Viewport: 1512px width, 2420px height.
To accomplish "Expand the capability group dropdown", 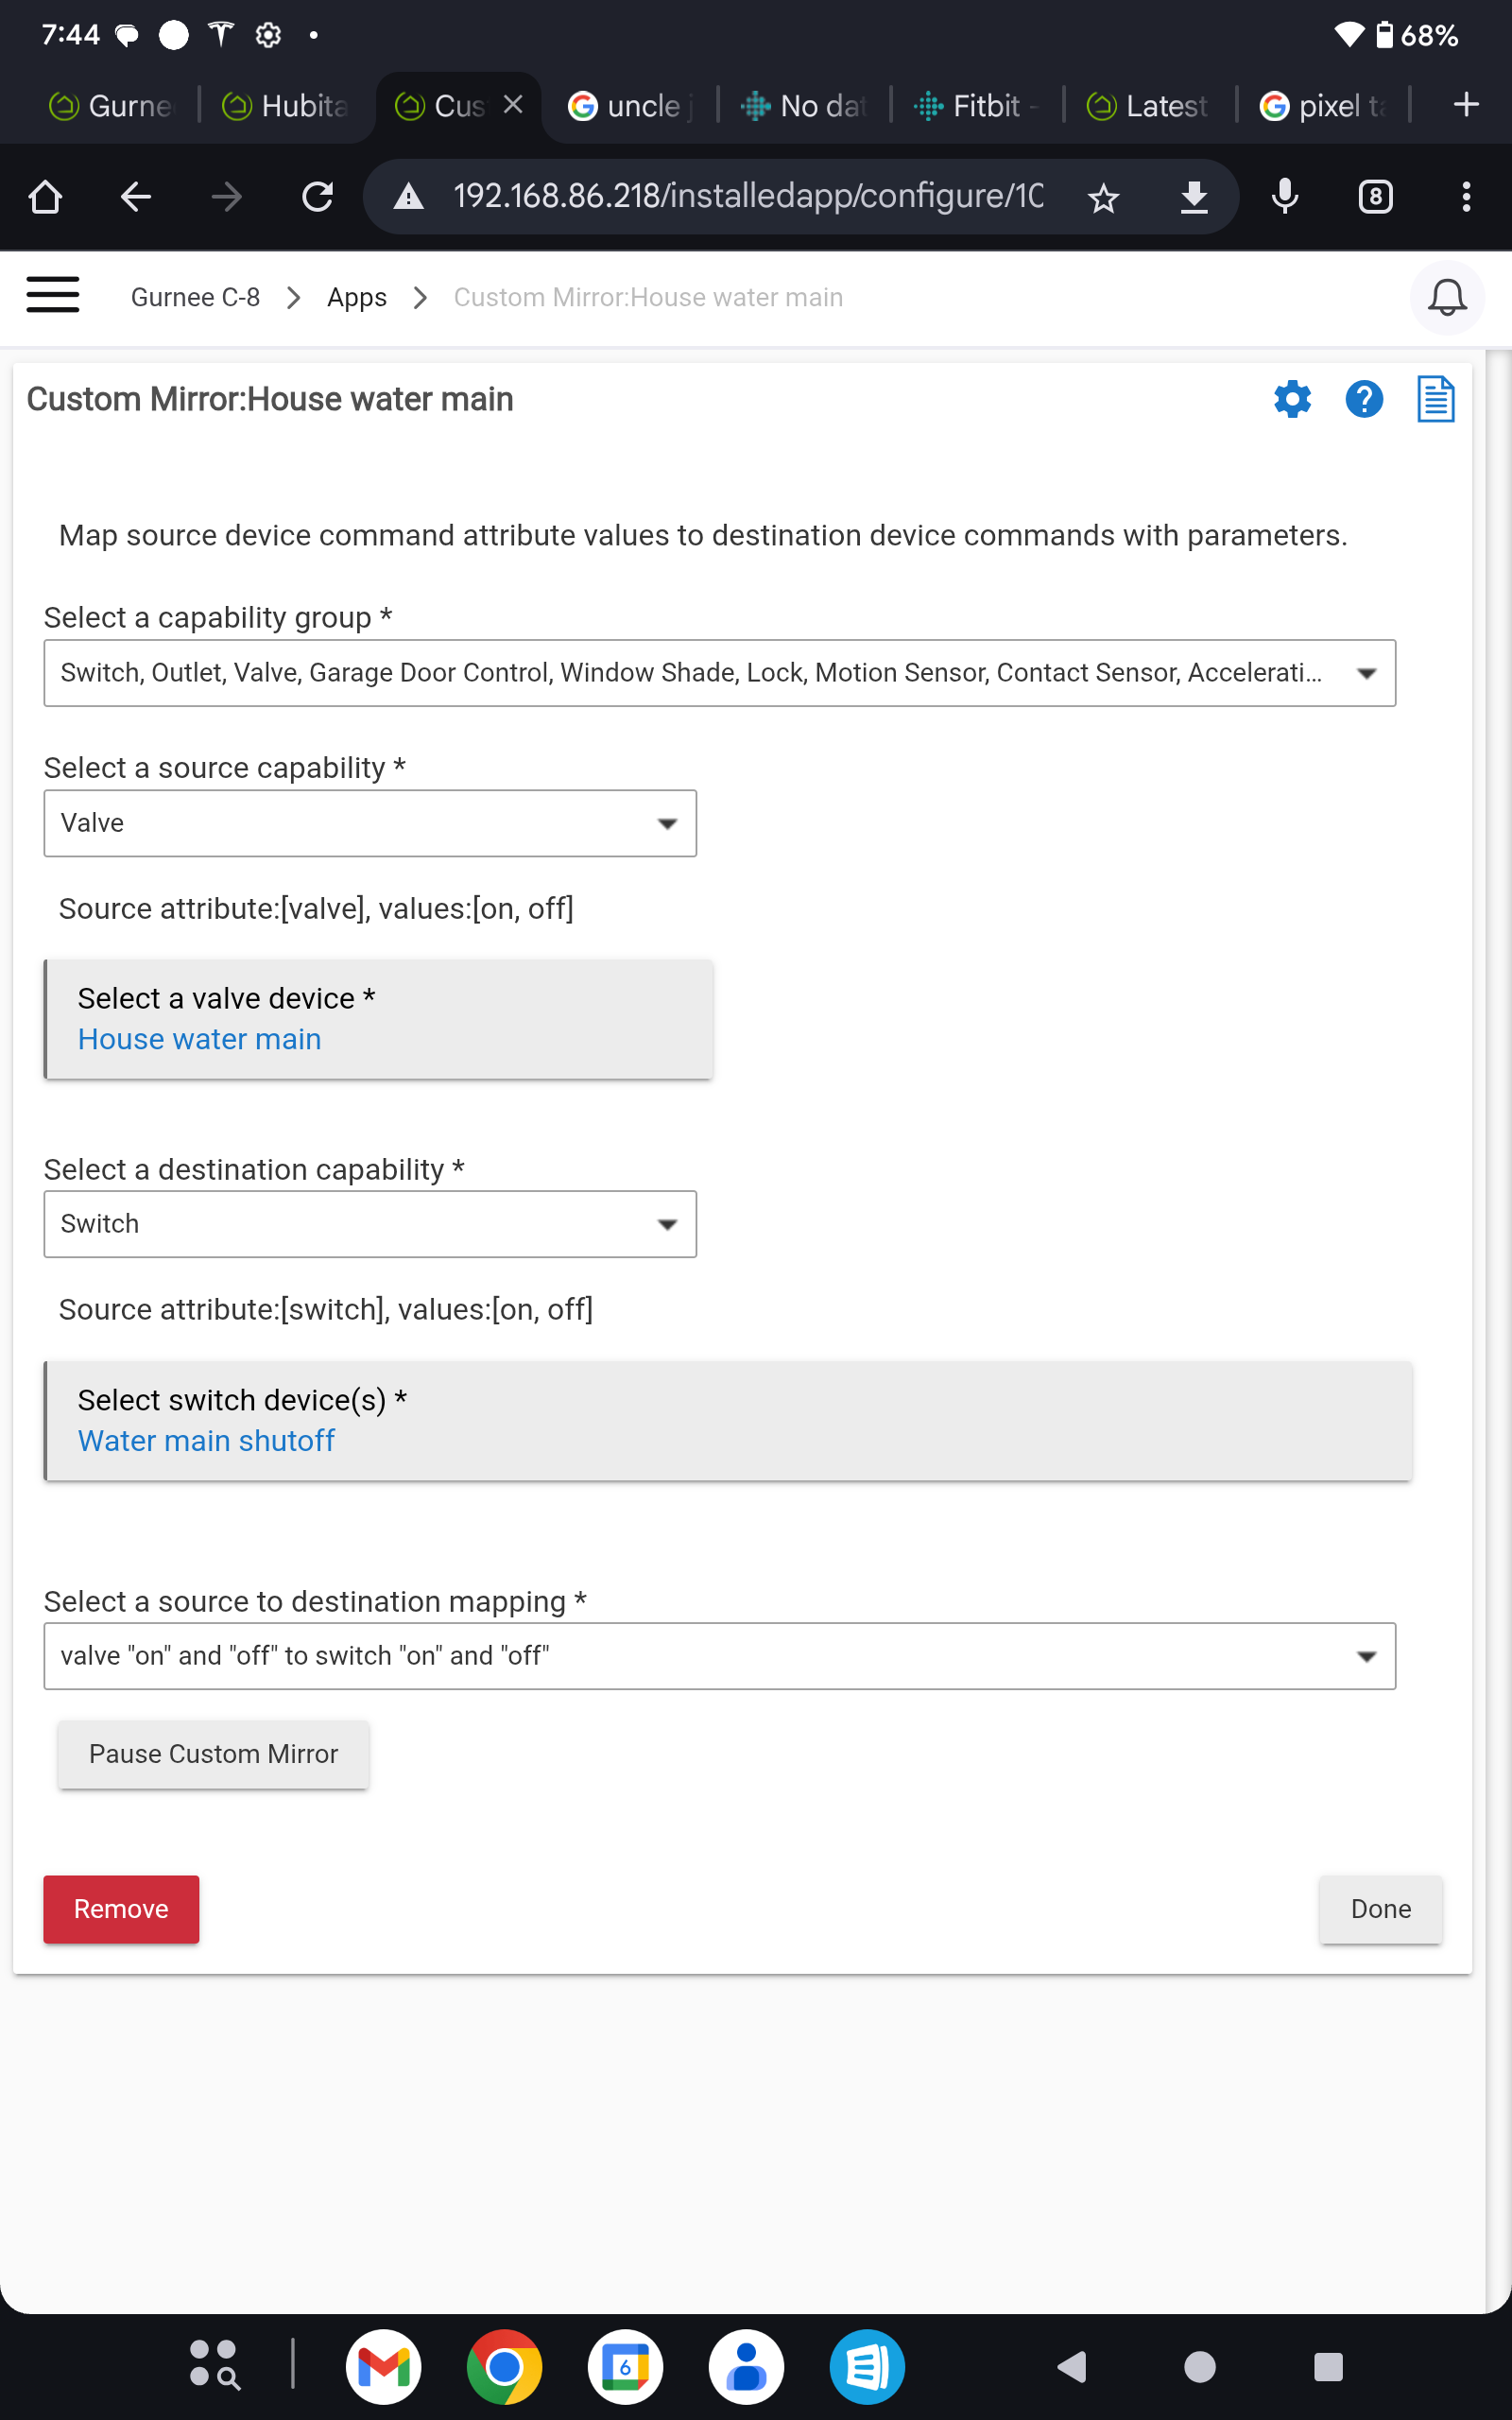I will tap(1368, 673).
